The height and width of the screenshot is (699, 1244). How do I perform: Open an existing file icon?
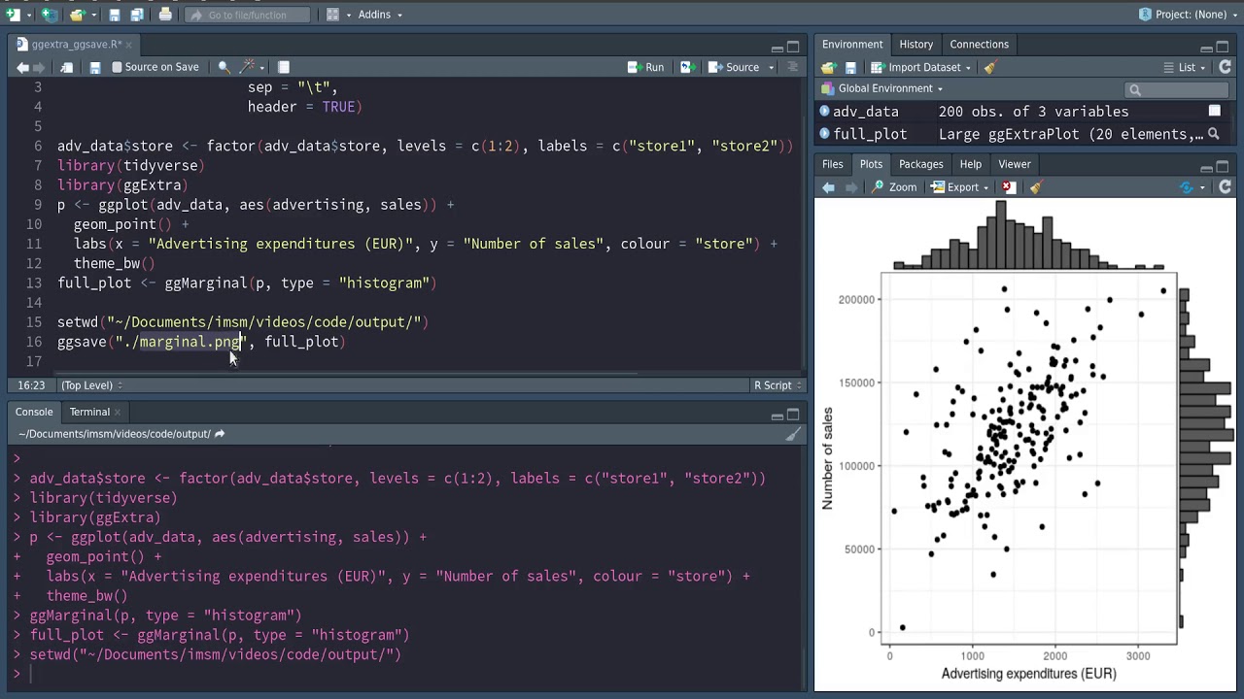[x=77, y=15]
